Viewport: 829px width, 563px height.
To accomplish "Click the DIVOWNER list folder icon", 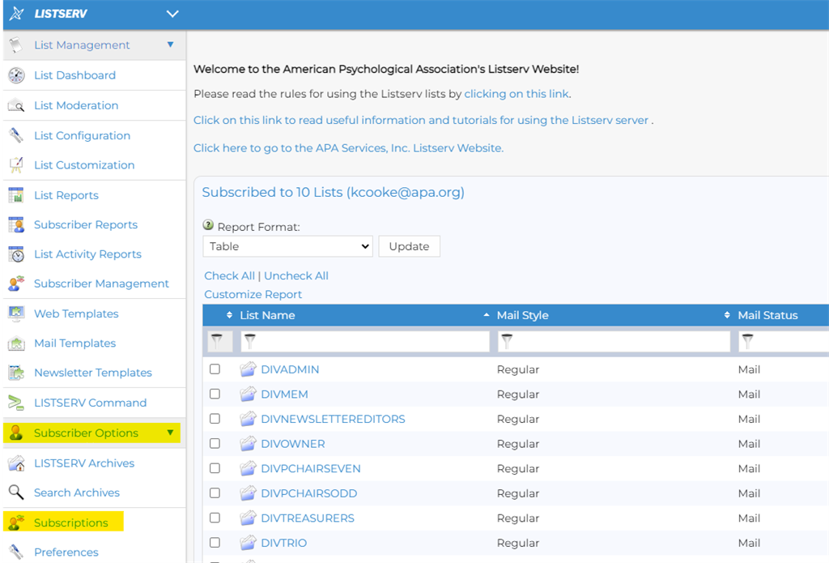I will (x=248, y=443).
